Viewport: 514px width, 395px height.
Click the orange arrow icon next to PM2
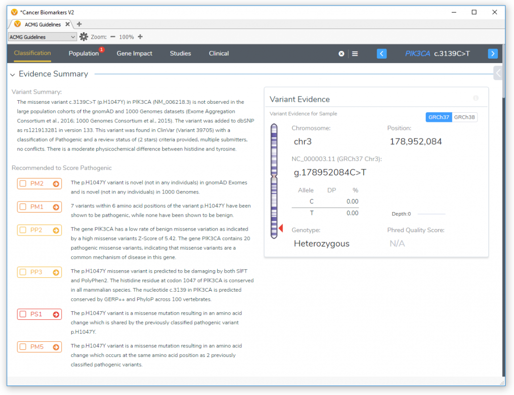(x=55, y=183)
